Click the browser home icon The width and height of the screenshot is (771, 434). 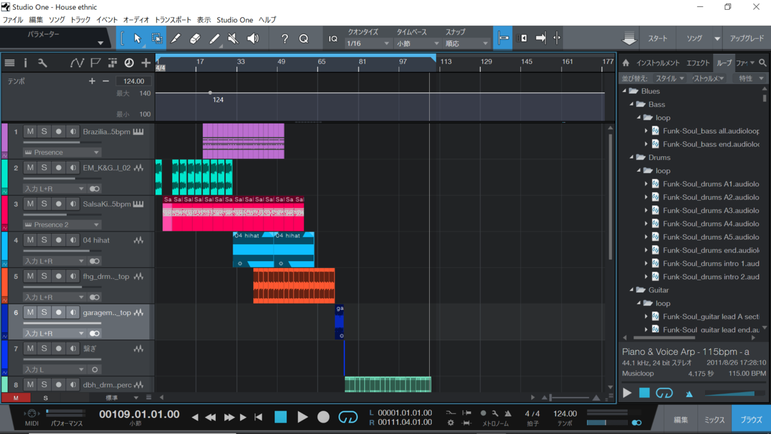(626, 63)
